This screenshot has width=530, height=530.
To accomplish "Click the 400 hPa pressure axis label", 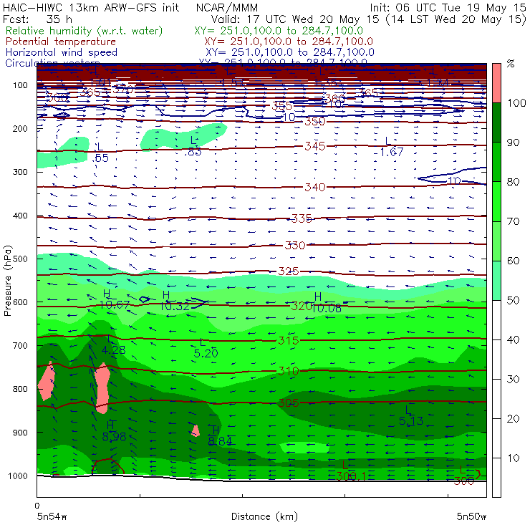I will pos(20,216).
